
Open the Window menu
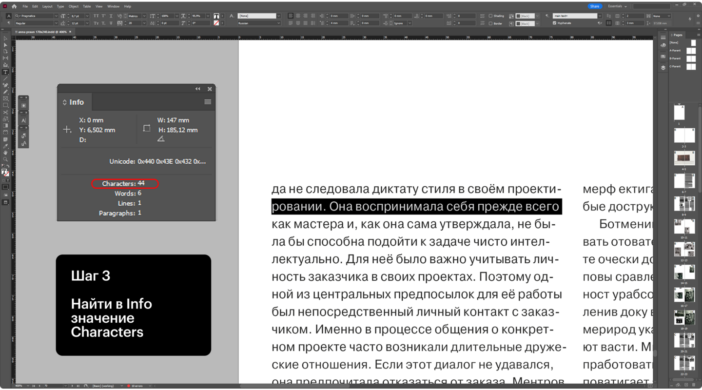click(113, 6)
